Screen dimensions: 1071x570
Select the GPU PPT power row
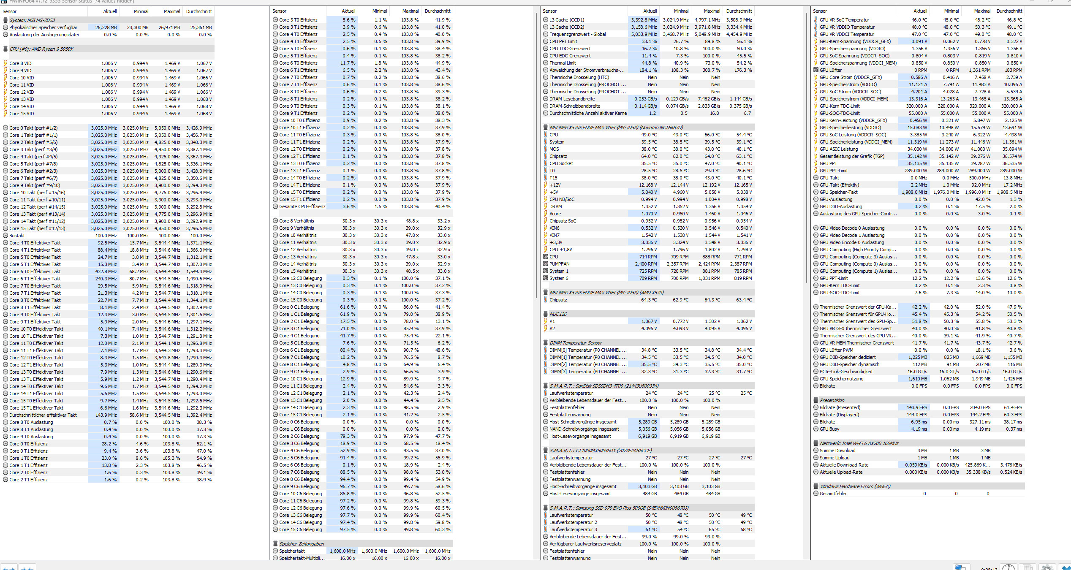click(x=828, y=163)
